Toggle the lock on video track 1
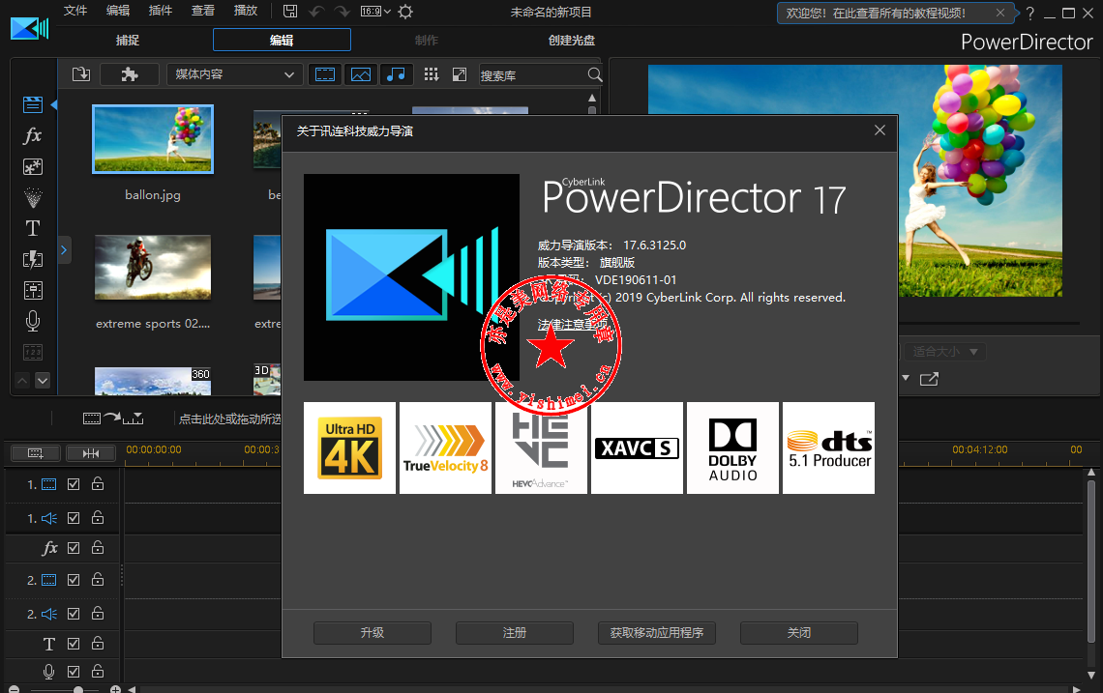Image resolution: width=1103 pixels, height=693 pixels. tap(98, 483)
